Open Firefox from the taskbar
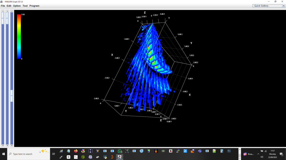 (x=76, y=151)
